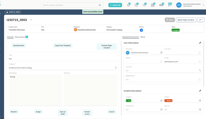Expand the user profile dropdown arrow
Image resolution: width=206 pixels, height=119 pixels.
tap(203, 5)
